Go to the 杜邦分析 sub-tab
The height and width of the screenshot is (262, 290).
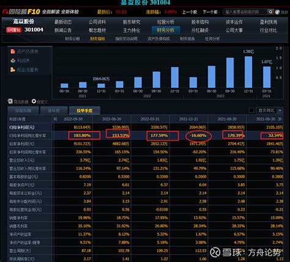tap(212, 38)
